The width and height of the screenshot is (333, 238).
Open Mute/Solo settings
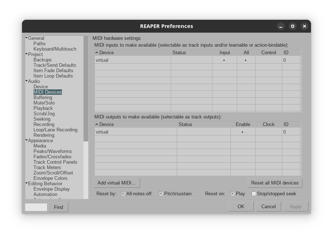click(44, 103)
